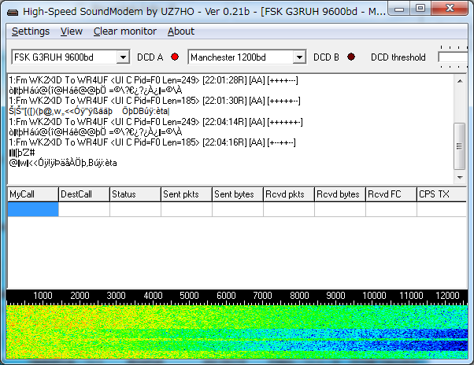This screenshot has width=474, height=365.
Task: Click Clear monitor menu item
Action: [x=125, y=31]
